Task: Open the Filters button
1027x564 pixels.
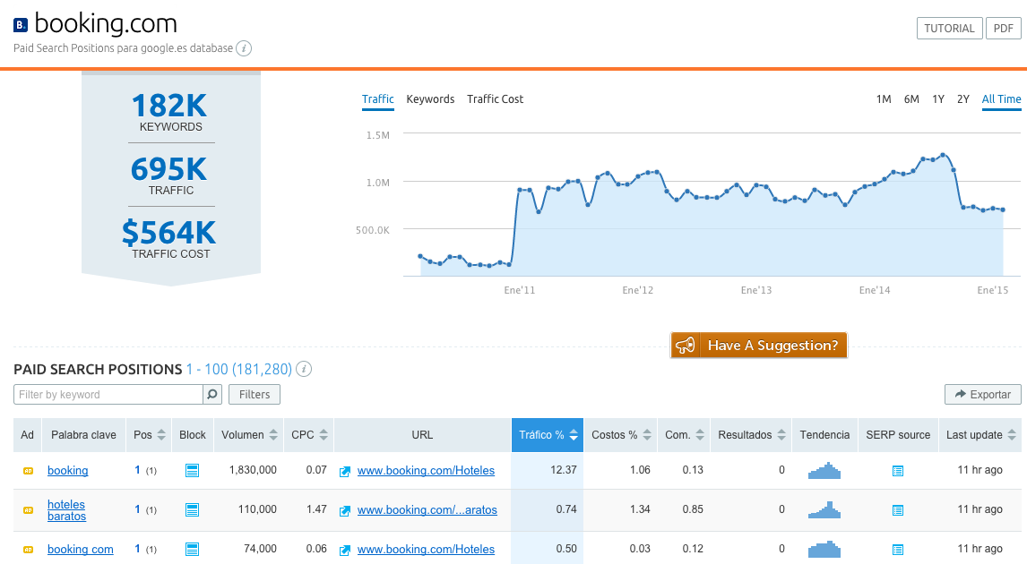Action: point(255,394)
